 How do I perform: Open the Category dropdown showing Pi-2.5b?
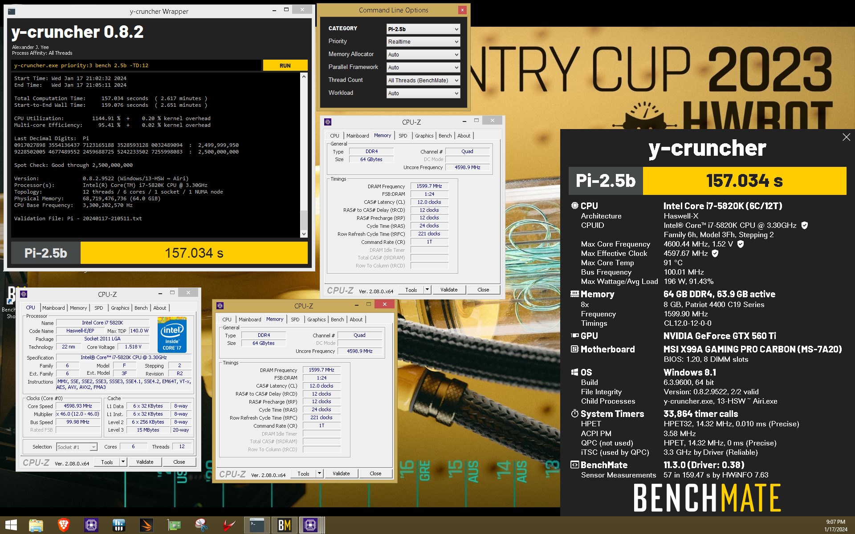[423, 29]
